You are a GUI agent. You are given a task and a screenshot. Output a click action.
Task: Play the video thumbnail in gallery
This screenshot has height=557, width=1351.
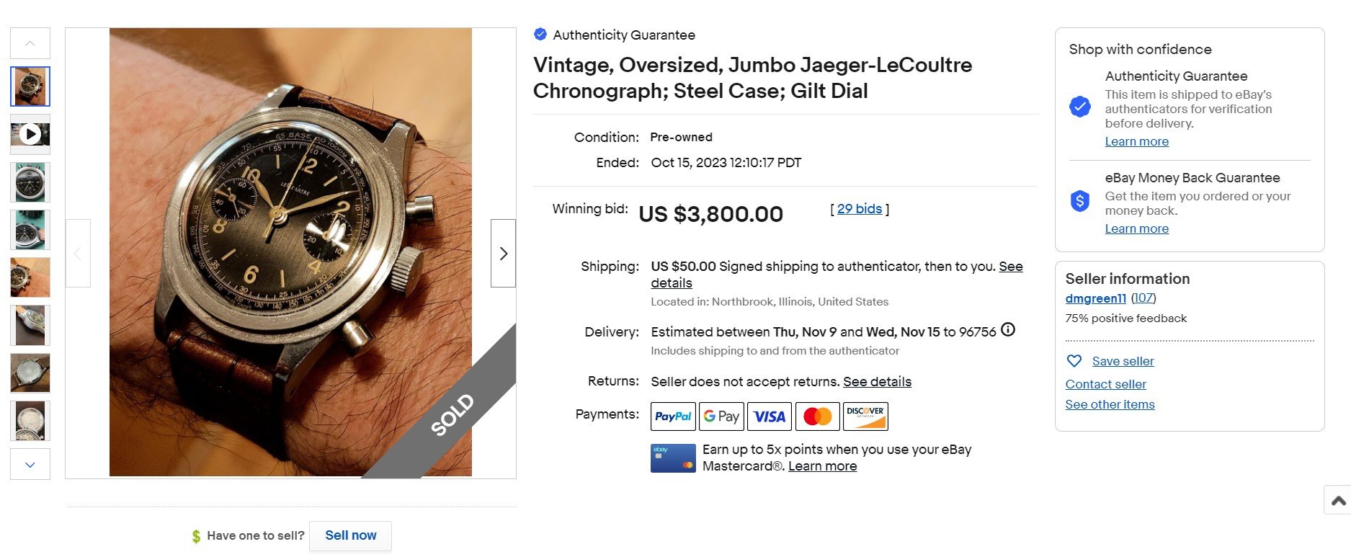pyautogui.click(x=30, y=134)
